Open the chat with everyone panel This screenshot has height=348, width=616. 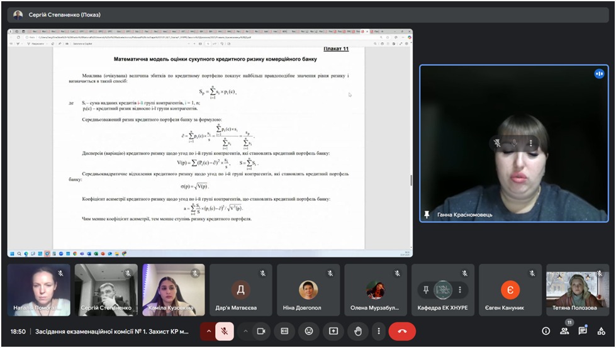coord(583,331)
